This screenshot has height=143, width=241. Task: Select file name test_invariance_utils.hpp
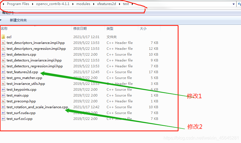point(26,84)
